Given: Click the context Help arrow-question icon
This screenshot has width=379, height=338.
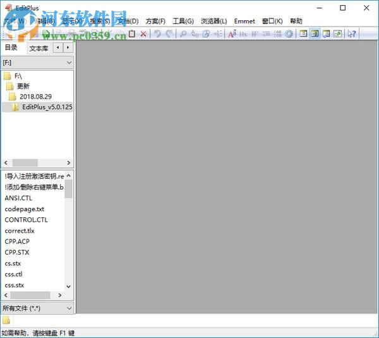Looking at the screenshot, I should (x=352, y=33).
